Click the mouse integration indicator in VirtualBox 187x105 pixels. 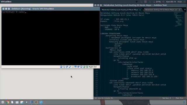(84, 67)
